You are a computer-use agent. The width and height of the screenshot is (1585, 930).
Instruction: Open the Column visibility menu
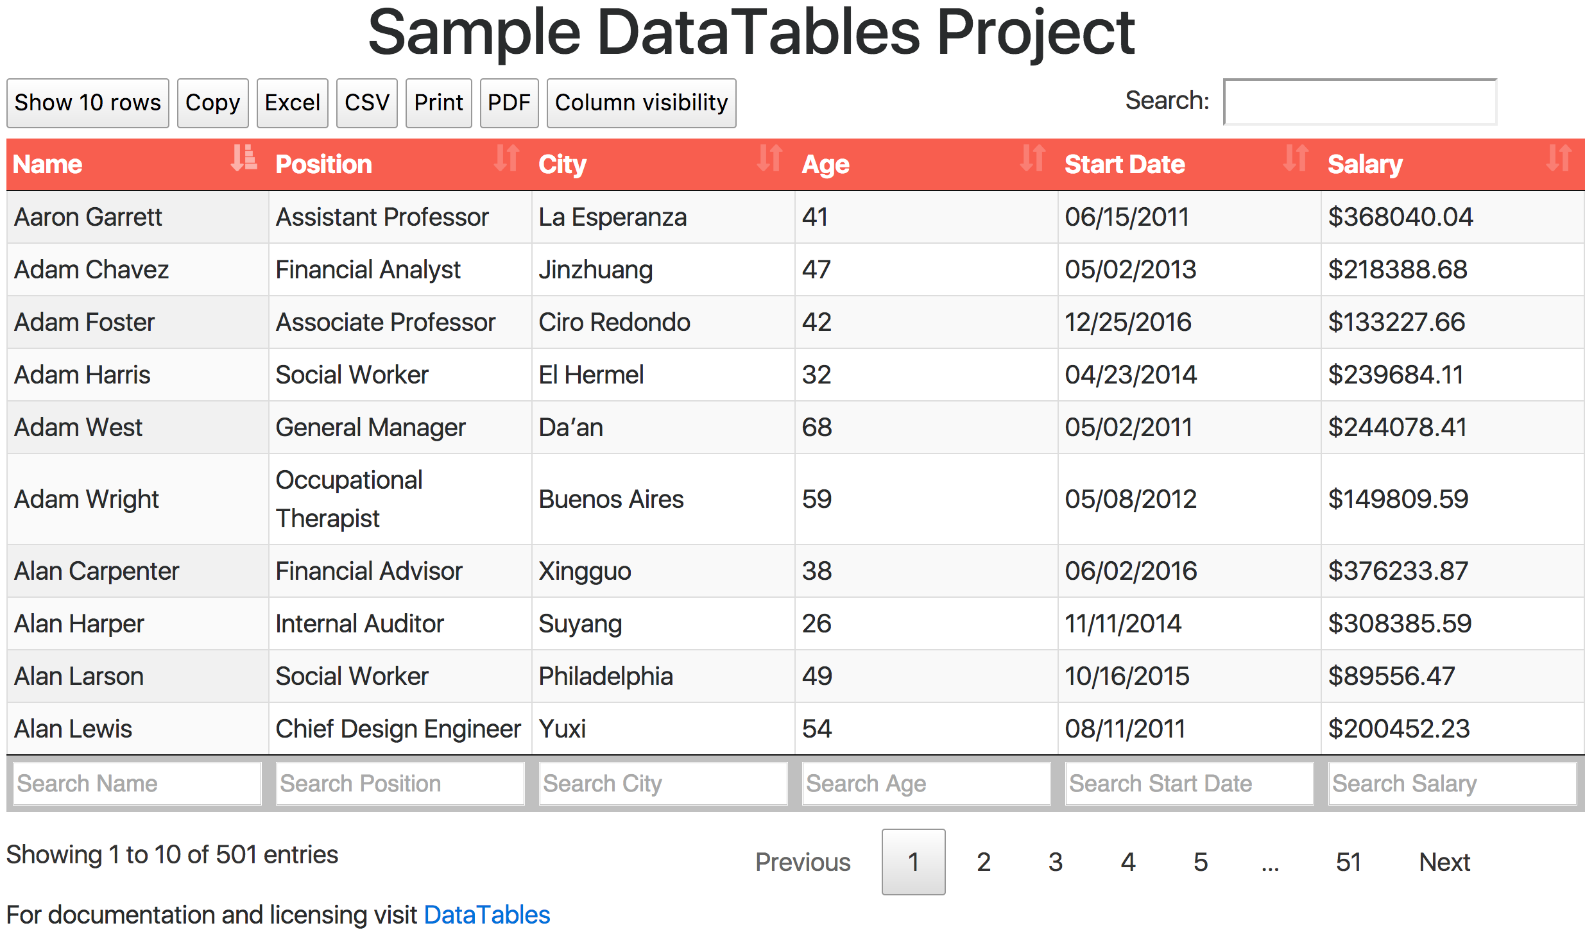pos(641,103)
